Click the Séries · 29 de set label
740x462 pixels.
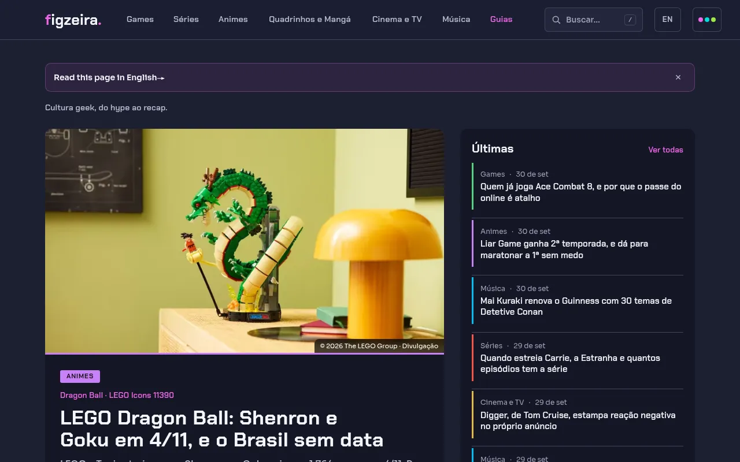[x=513, y=345]
